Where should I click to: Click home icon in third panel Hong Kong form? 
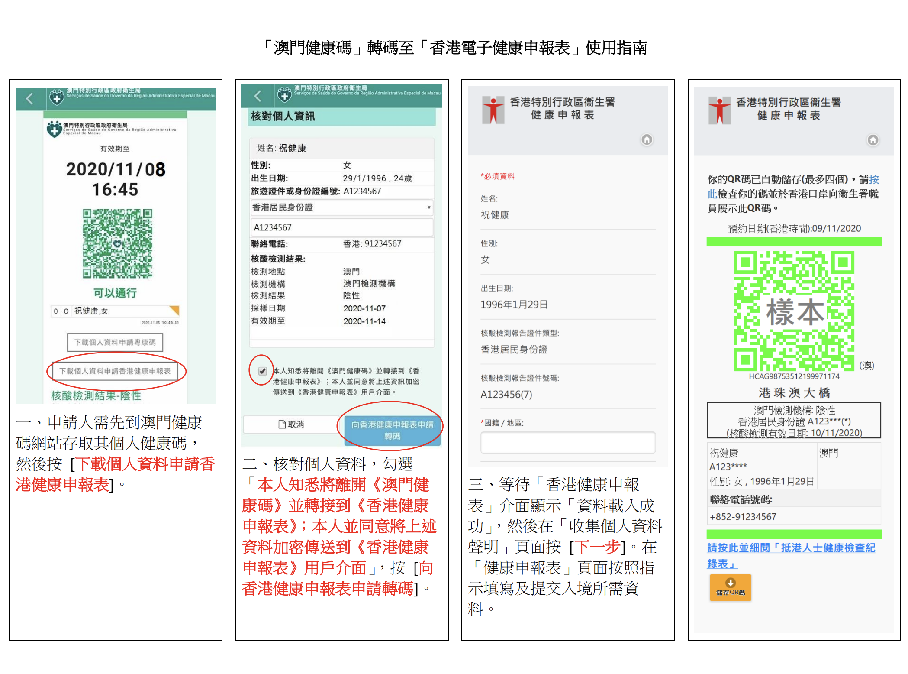647,139
